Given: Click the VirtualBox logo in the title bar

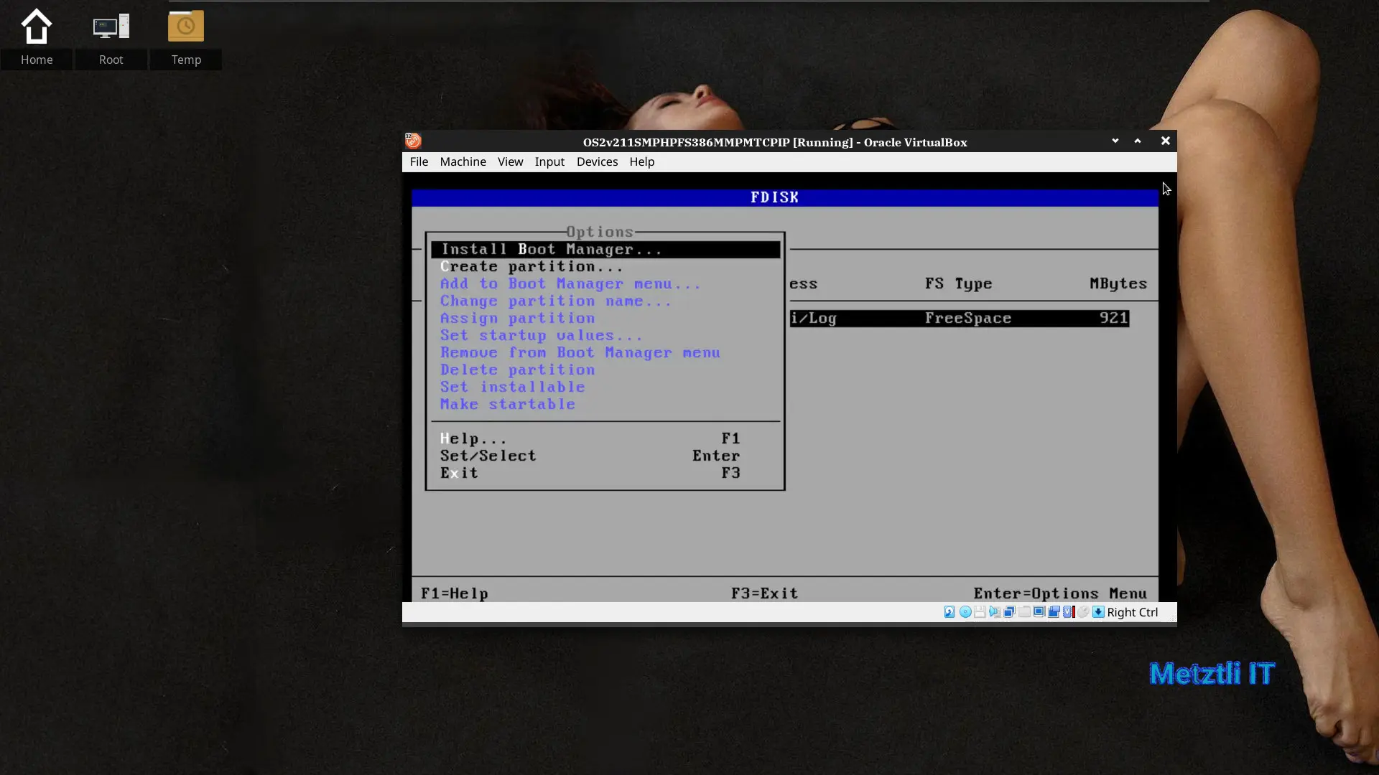Looking at the screenshot, I should pyautogui.click(x=413, y=141).
